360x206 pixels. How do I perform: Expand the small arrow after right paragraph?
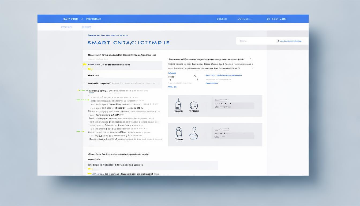click(x=253, y=68)
